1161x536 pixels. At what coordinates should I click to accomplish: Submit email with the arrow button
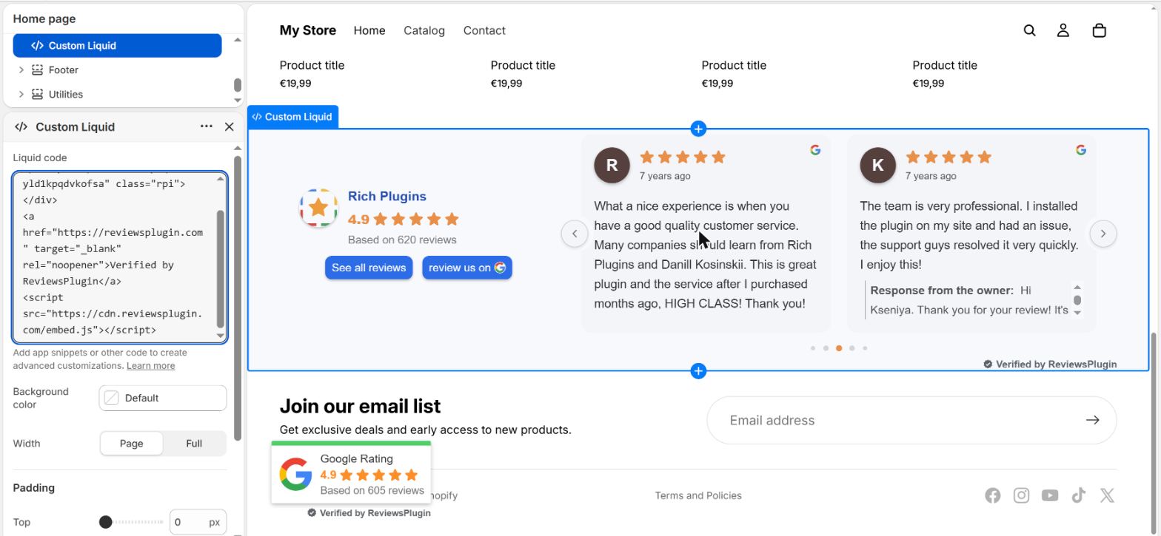point(1093,420)
